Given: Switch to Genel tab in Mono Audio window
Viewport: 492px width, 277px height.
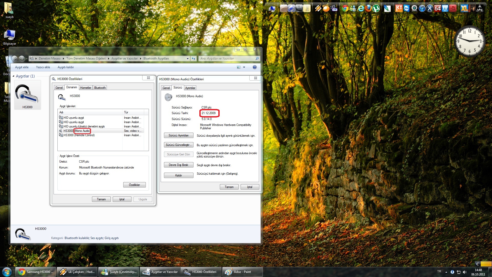Looking at the screenshot, I should click(166, 88).
